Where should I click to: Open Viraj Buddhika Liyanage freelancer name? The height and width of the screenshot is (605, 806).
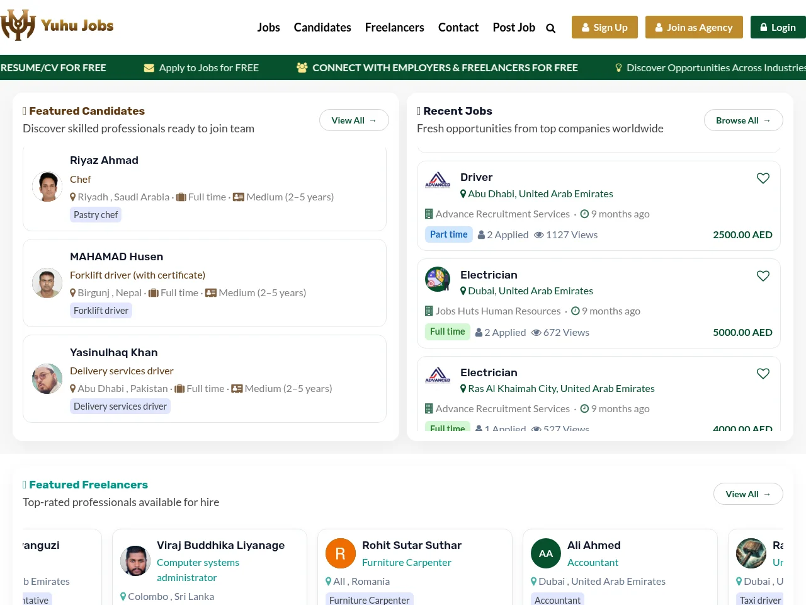tap(220, 546)
